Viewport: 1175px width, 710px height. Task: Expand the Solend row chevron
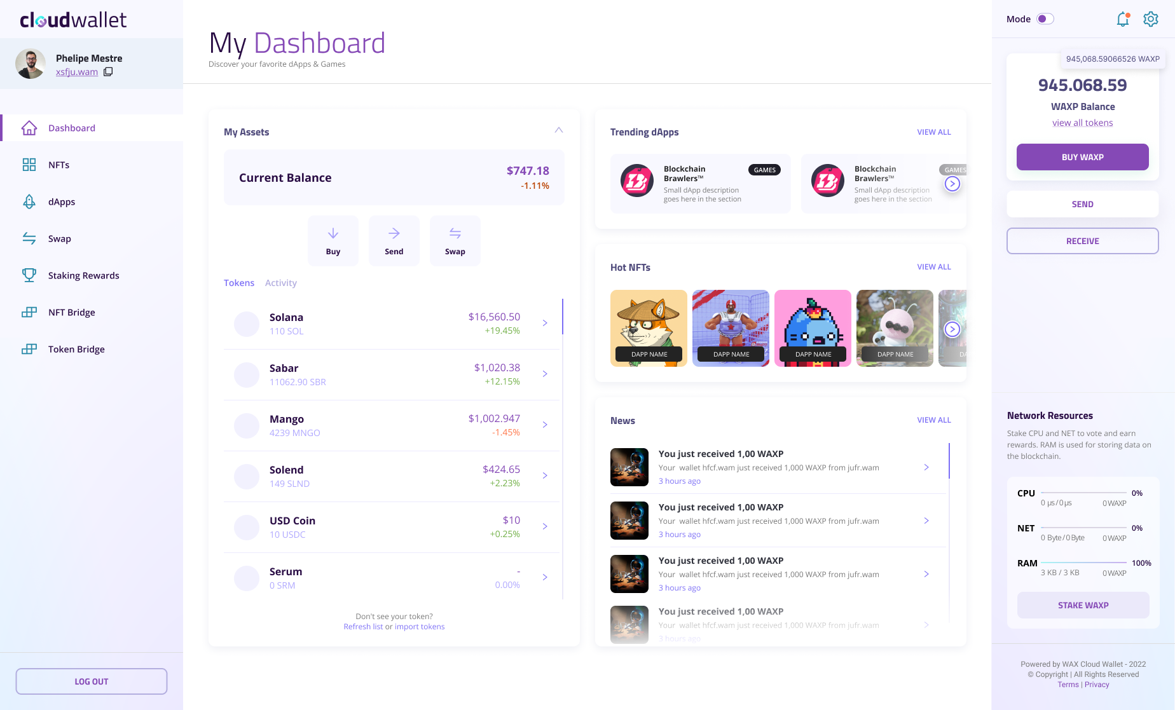(x=545, y=475)
